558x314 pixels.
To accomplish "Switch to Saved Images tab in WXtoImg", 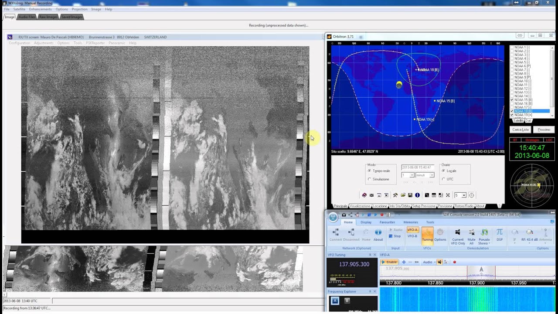I will [x=71, y=17].
